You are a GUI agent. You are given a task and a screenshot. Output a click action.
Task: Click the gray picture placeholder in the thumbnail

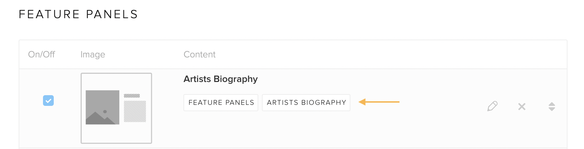(102, 107)
